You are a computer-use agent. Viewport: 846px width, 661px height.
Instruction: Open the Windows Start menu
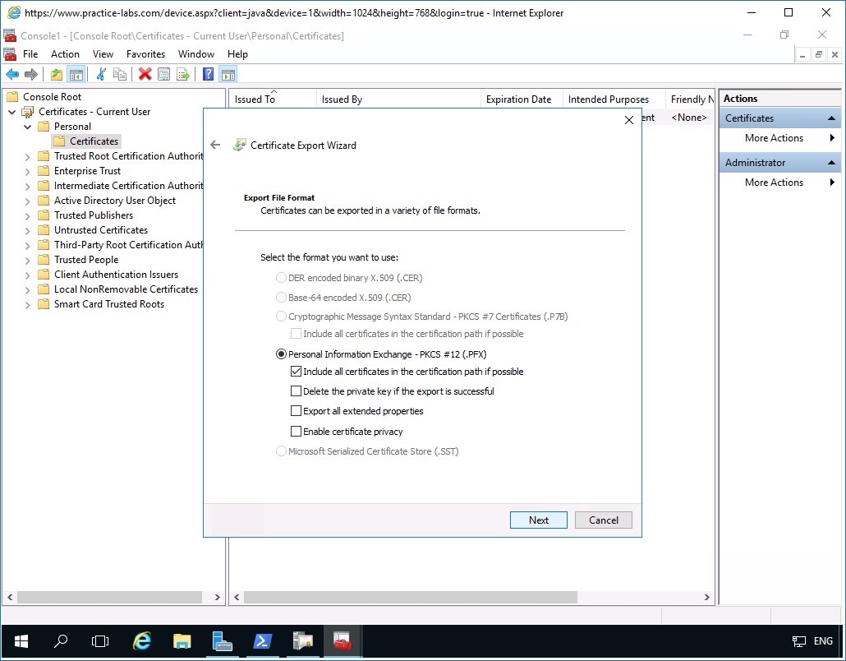(21, 641)
